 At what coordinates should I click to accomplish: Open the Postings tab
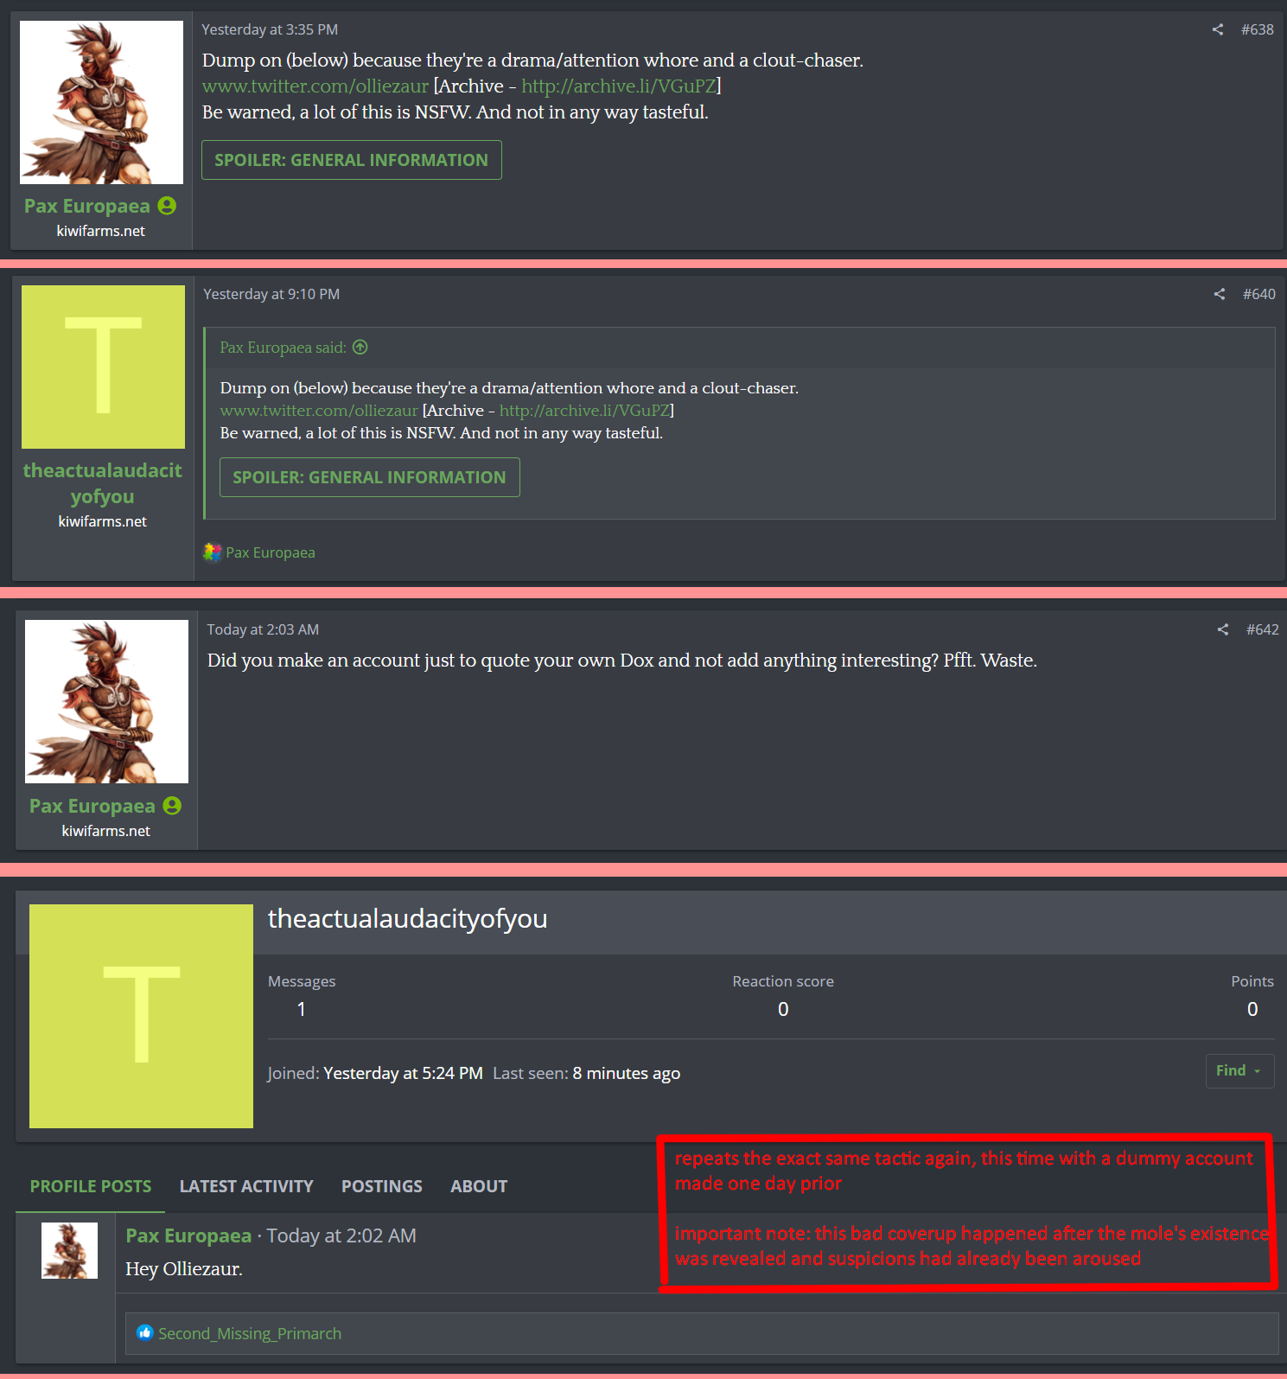coord(382,1186)
